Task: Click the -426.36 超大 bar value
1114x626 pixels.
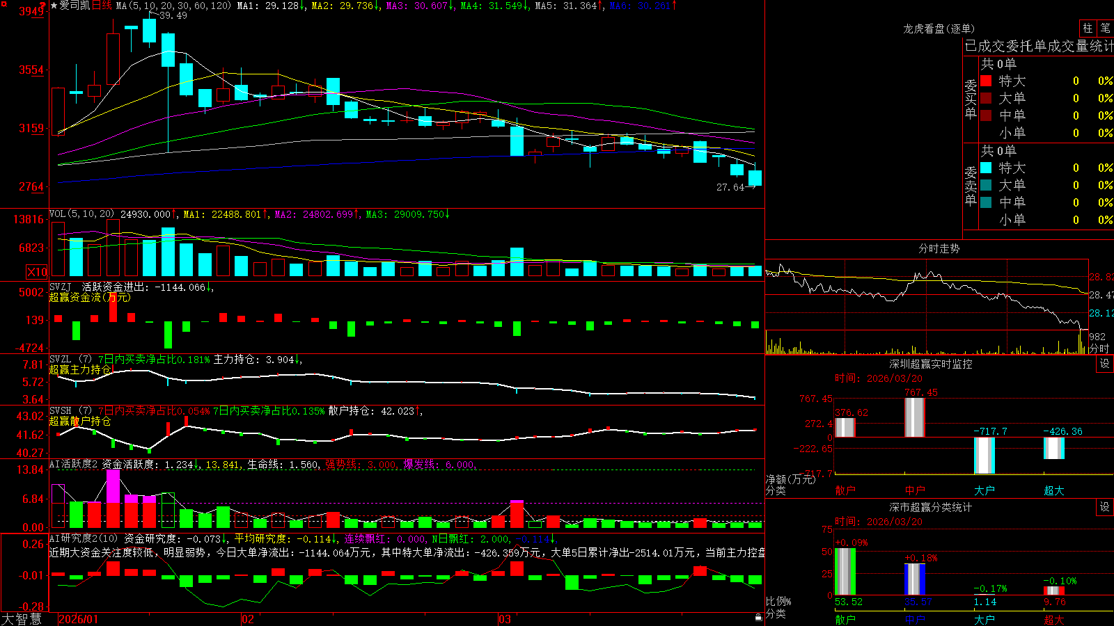Action: click(x=1062, y=431)
